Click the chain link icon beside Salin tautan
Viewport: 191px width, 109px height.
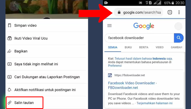tap(10, 103)
